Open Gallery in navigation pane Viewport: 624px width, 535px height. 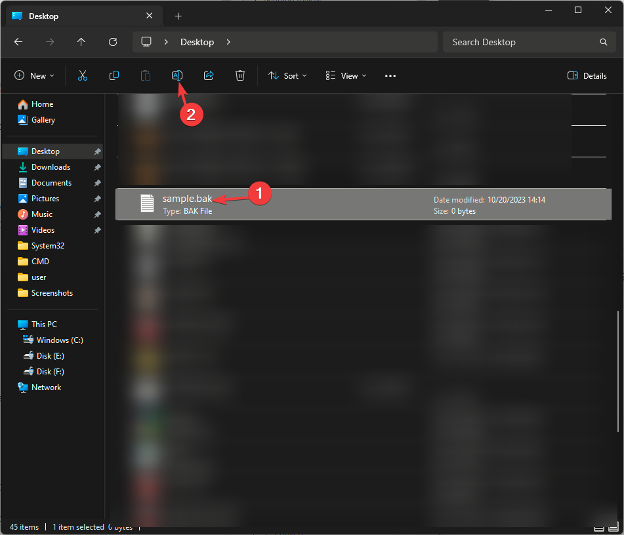coord(43,120)
